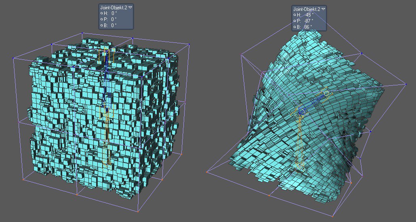This screenshot has width=416, height=222.
Task: Toggle the P keyframe dot in right HUD
Action: 294,21
